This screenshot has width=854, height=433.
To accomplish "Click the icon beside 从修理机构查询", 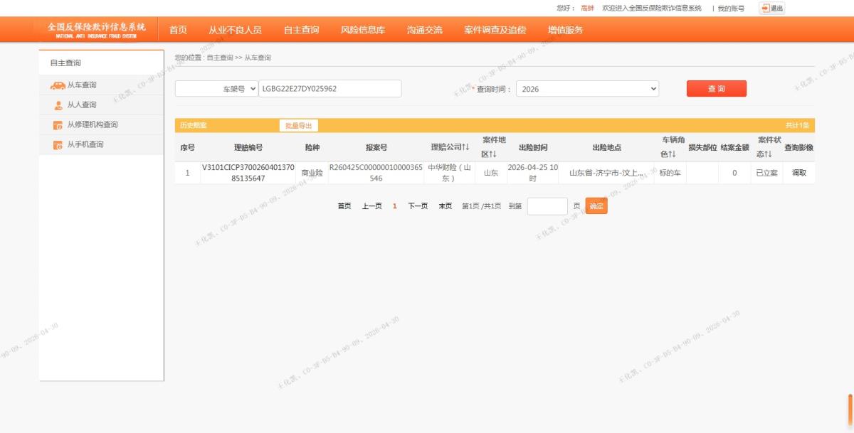I will [58, 125].
